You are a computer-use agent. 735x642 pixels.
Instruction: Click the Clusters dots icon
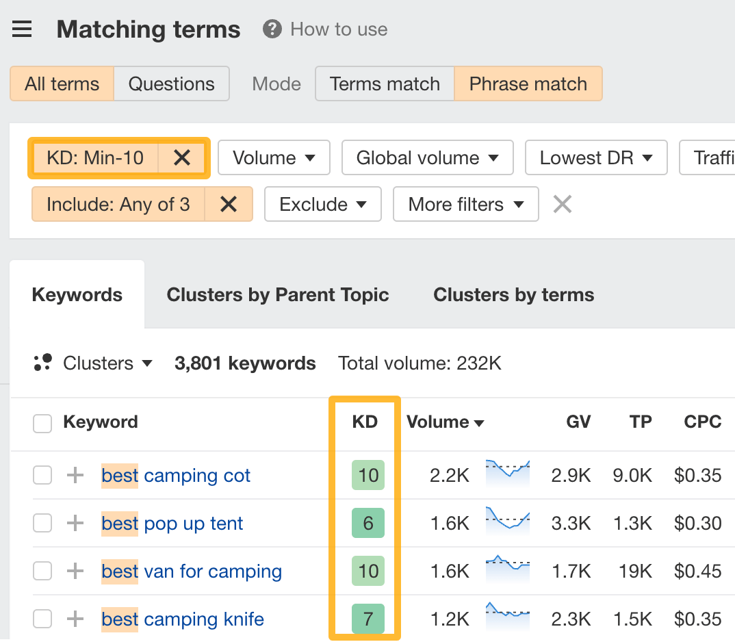tap(42, 363)
